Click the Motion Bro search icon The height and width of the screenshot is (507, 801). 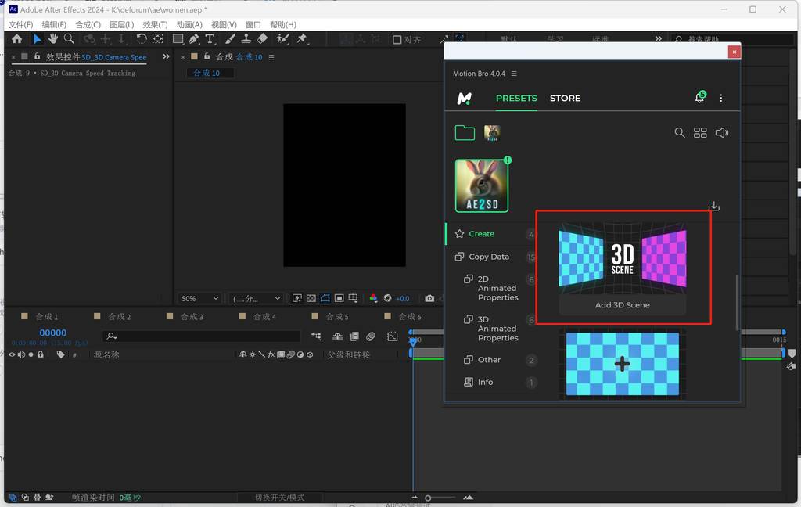pyautogui.click(x=679, y=133)
